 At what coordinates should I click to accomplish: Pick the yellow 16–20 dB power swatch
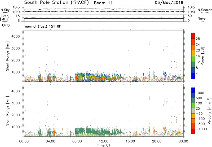click(193, 53)
